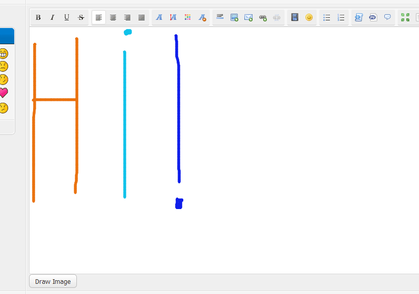Justify the text alignment
The width and height of the screenshot is (419, 294).
pyautogui.click(x=142, y=17)
